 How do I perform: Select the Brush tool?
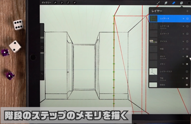point(158,3)
